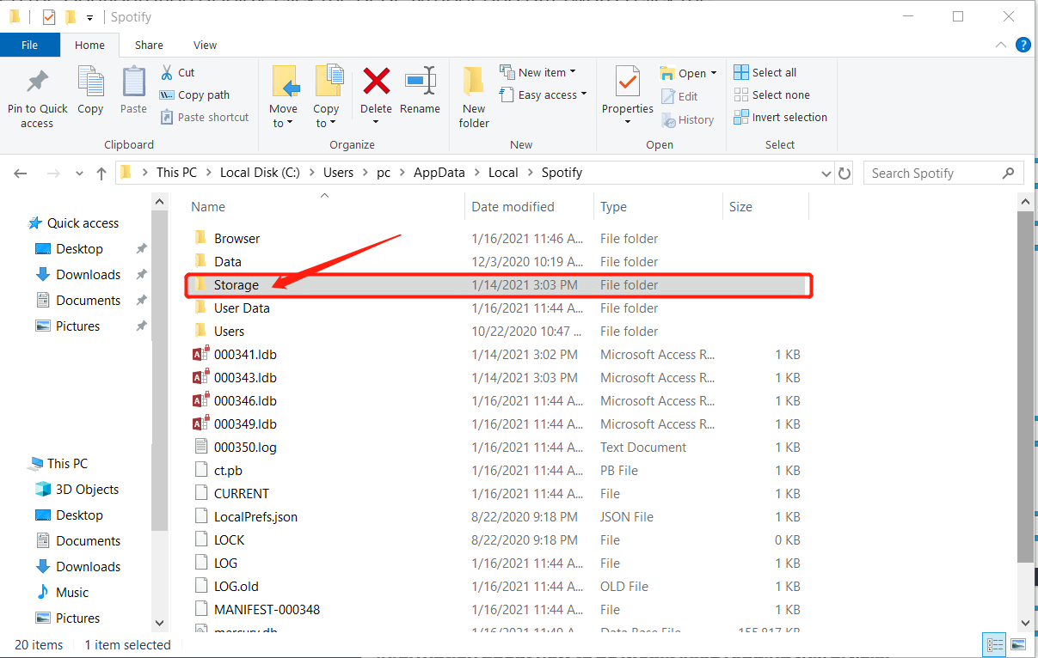Click the Paste icon in the ribbon

(133, 82)
